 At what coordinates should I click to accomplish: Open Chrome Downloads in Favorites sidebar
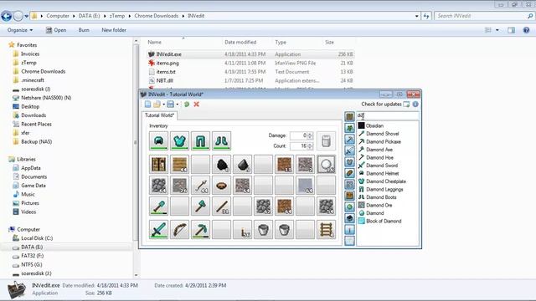pos(43,71)
